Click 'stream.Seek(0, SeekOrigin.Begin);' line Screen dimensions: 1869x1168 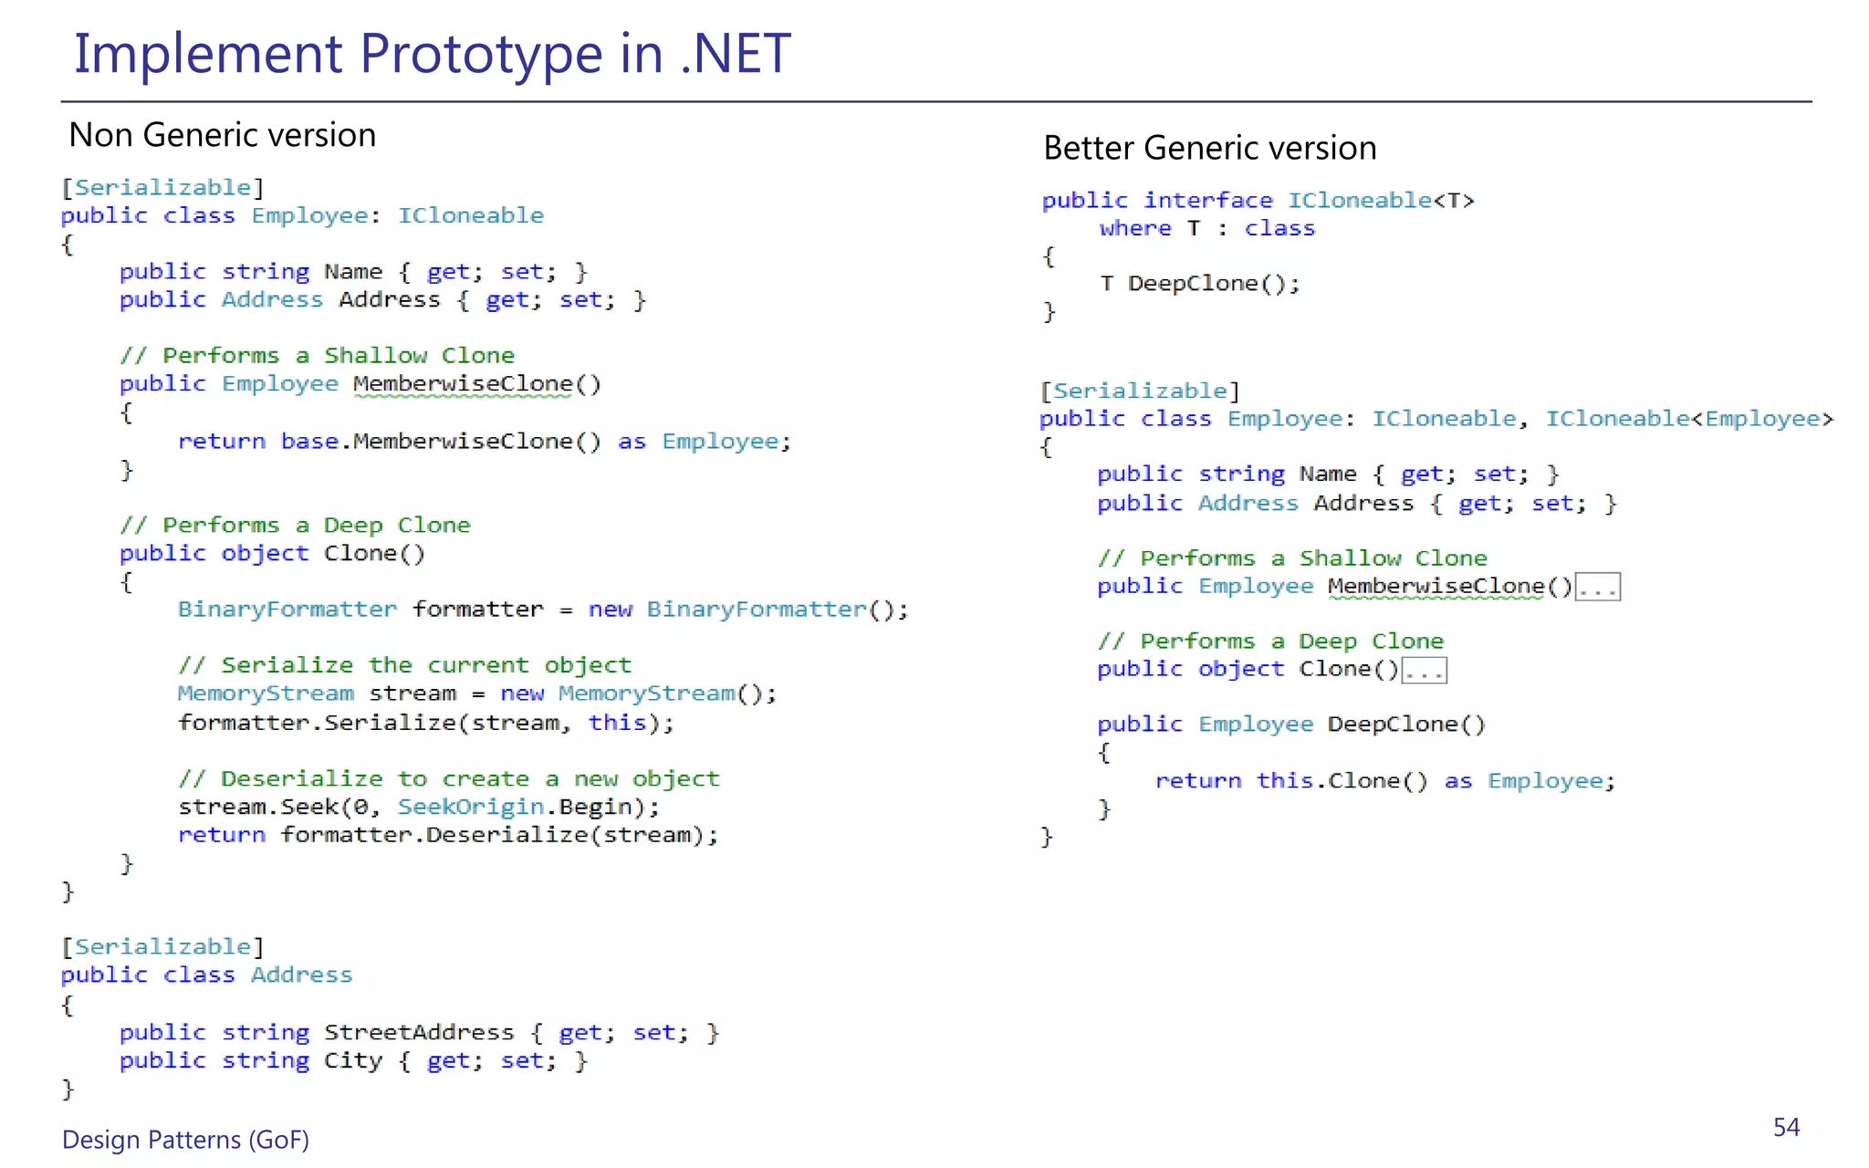tap(419, 807)
